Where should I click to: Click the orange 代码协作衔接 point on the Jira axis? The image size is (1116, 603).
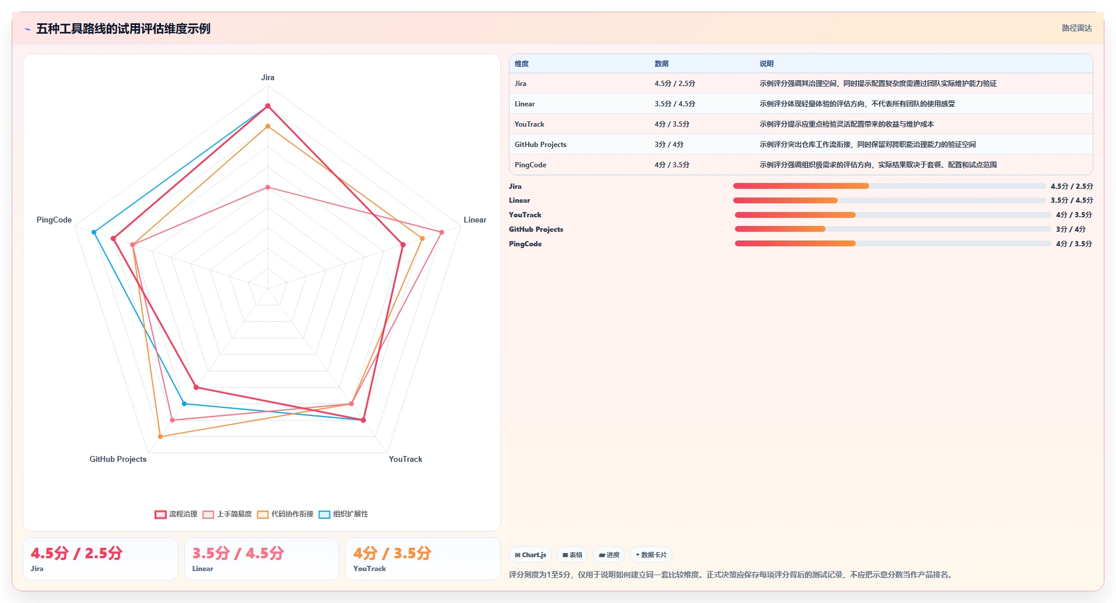point(268,126)
